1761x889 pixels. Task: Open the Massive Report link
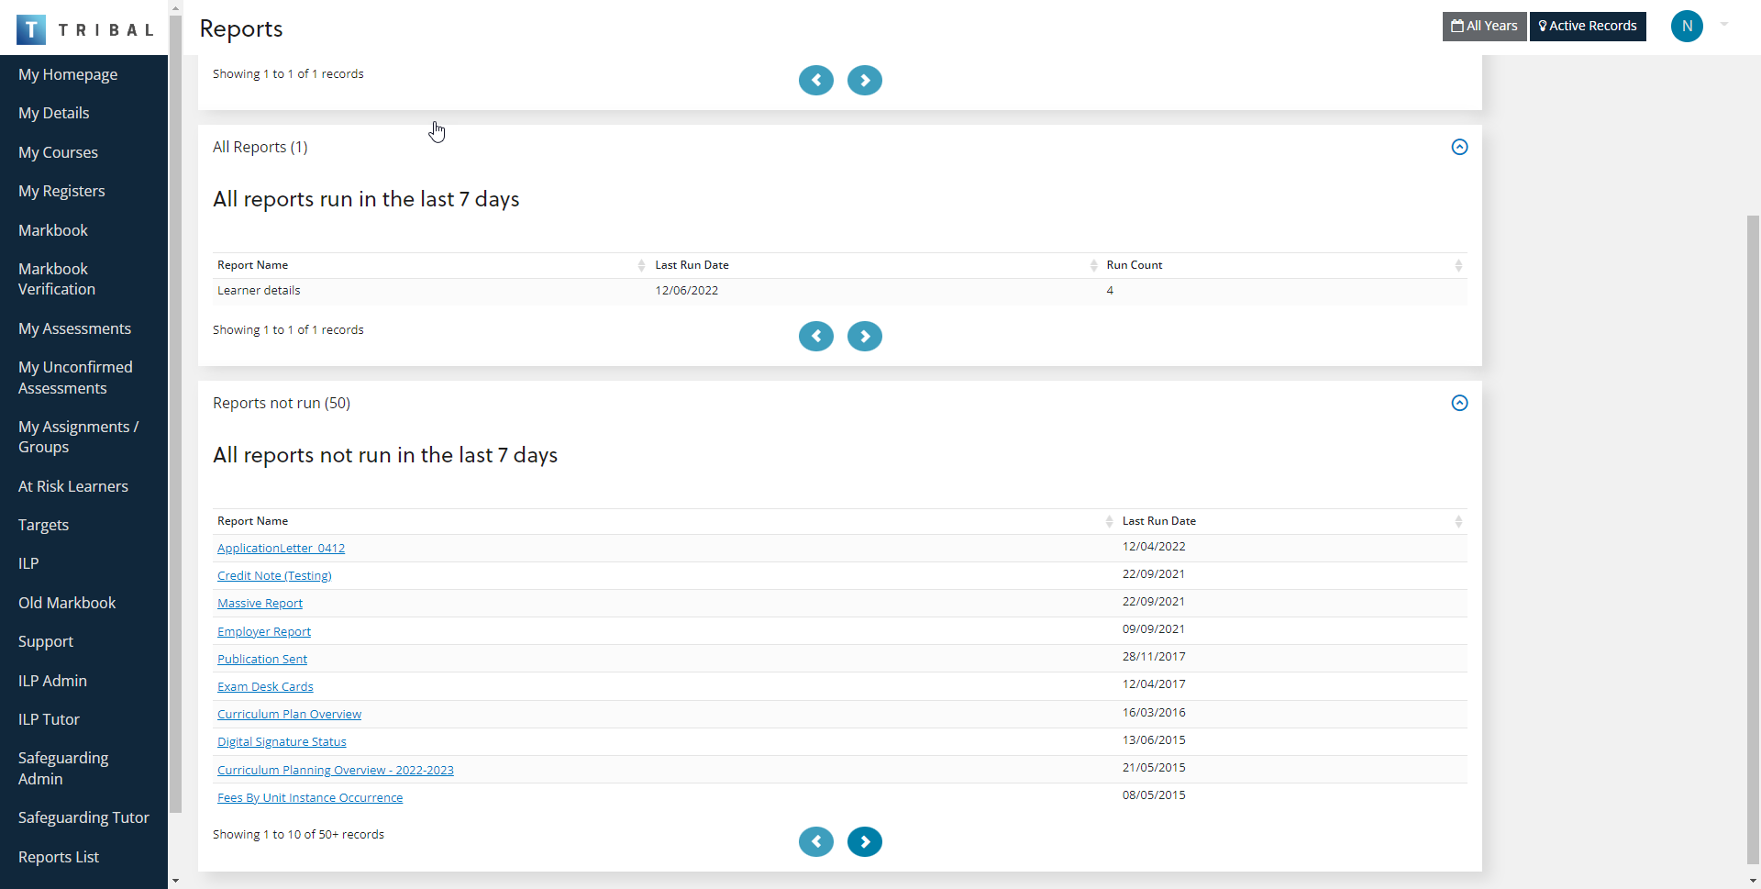click(x=260, y=604)
